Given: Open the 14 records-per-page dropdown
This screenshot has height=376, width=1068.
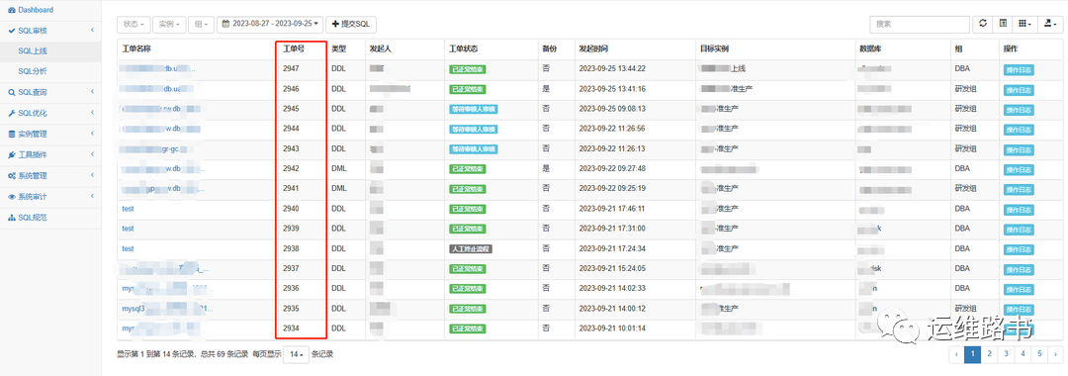Looking at the screenshot, I should 296,354.
